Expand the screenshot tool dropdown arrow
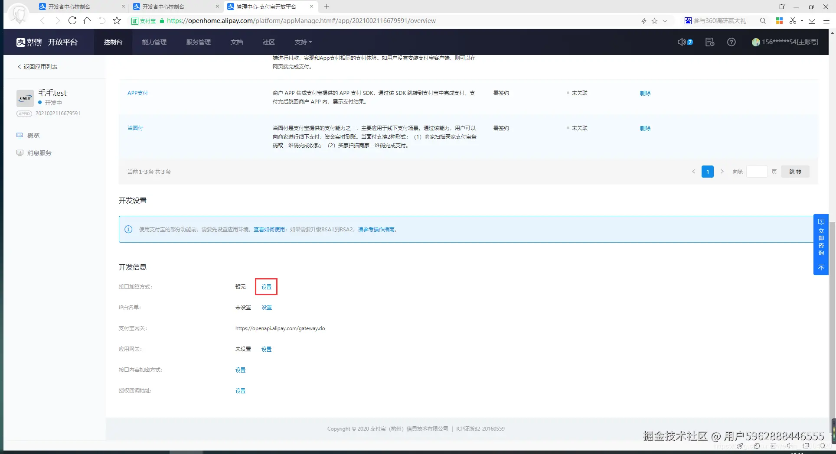The image size is (836, 454). click(802, 21)
